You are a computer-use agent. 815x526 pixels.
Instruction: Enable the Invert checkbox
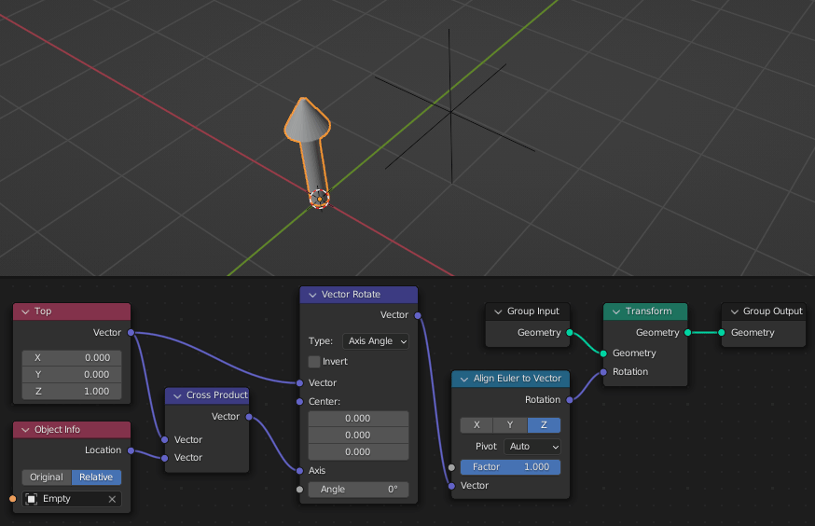pyautogui.click(x=314, y=362)
